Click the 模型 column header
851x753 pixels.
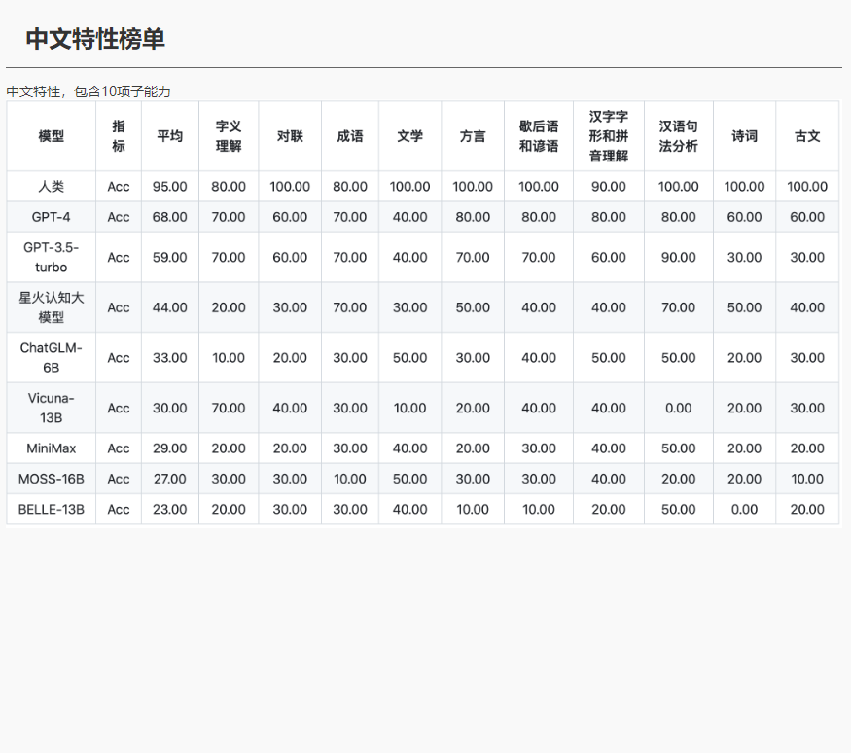(x=51, y=136)
